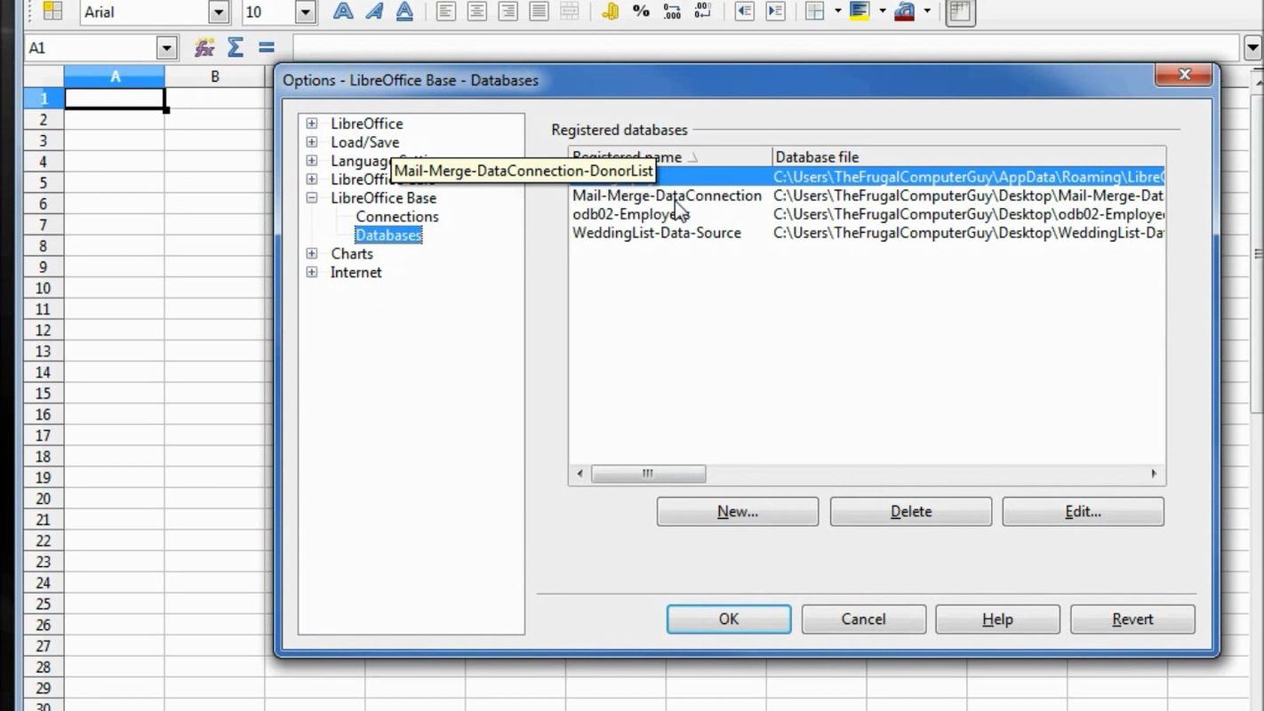Align cell contents left
The image size is (1264, 711).
446,12
